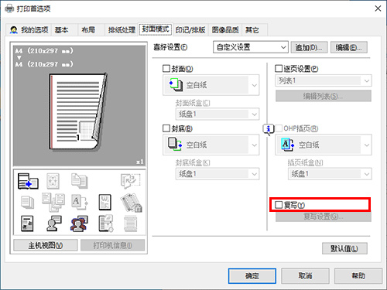This screenshot has height=290, width=387.
Task: Switch to the 我的选项 tab
Action: (x=29, y=30)
